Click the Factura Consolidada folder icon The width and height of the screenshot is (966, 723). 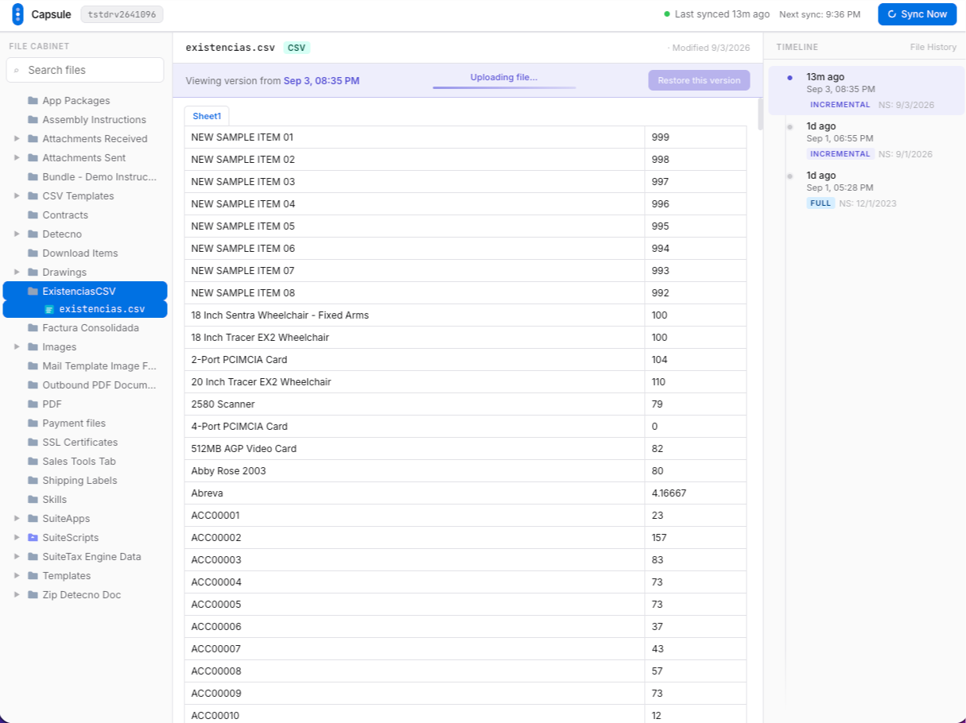[x=33, y=328]
